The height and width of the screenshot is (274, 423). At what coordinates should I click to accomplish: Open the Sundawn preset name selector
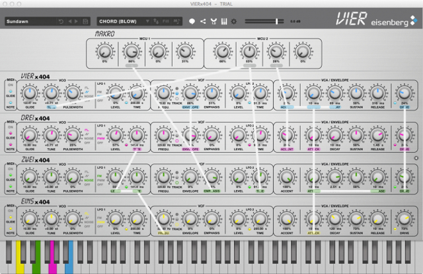[30, 21]
